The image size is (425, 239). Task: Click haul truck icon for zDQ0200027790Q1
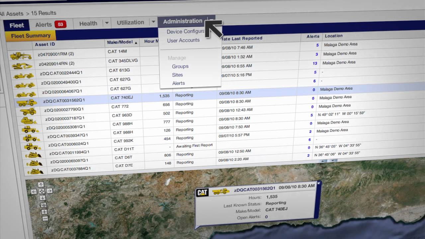coord(28,112)
